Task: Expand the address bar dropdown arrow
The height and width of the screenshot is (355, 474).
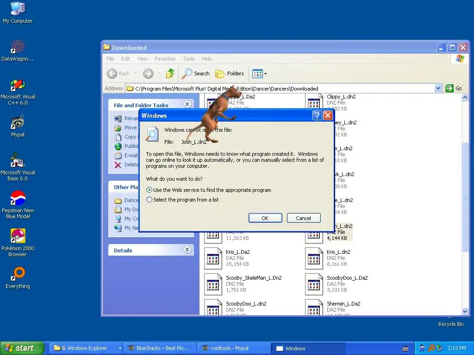Action: tap(438, 88)
